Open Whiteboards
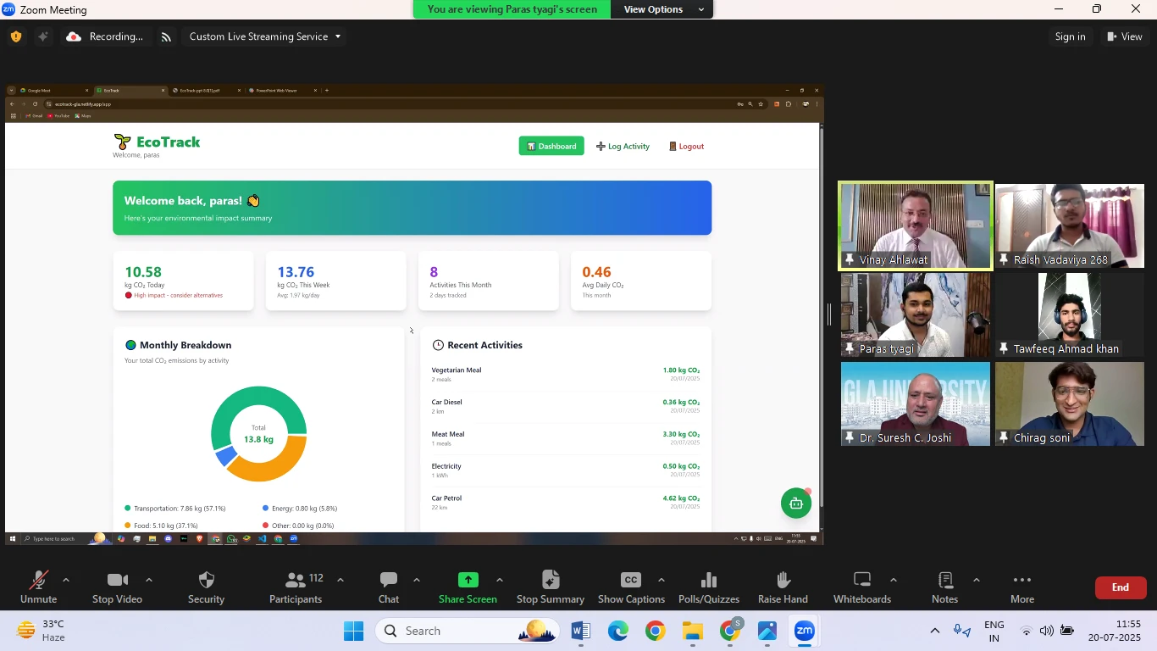 coord(861,581)
